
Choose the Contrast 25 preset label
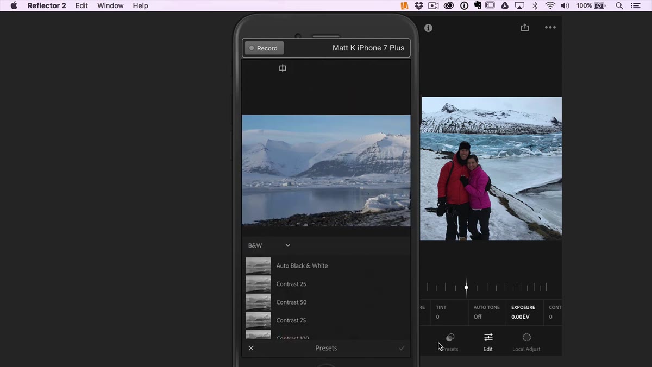click(x=291, y=284)
